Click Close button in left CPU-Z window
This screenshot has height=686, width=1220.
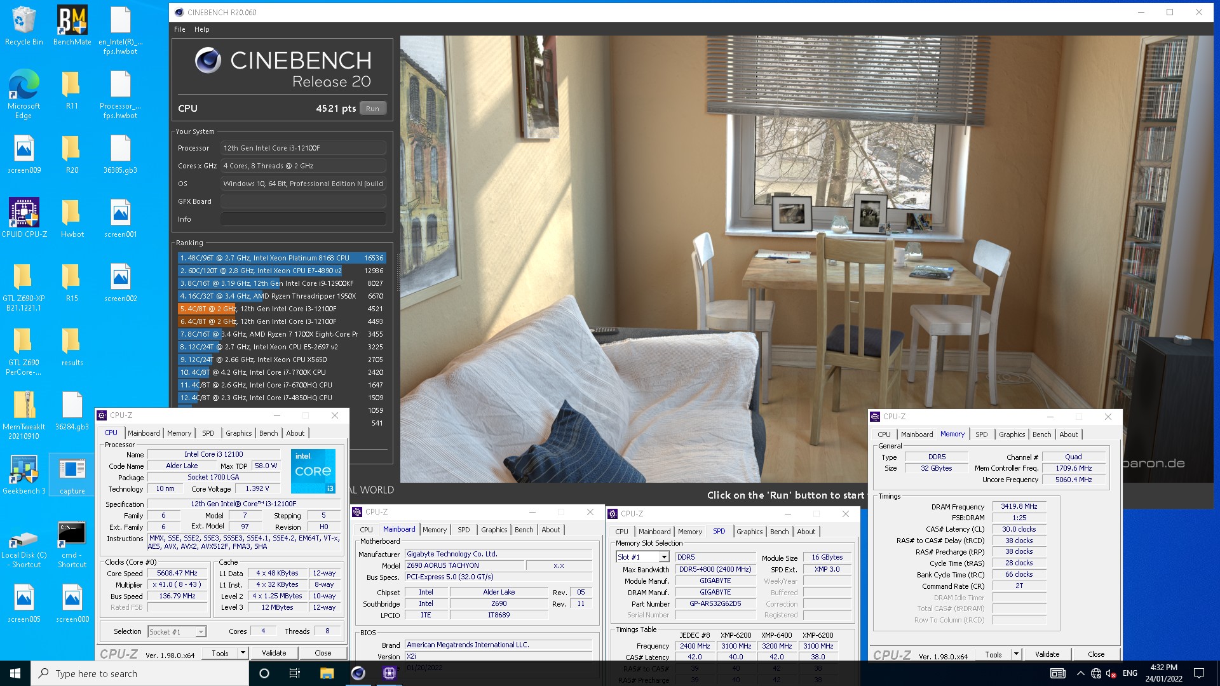pyautogui.click(x=323, y=653)
